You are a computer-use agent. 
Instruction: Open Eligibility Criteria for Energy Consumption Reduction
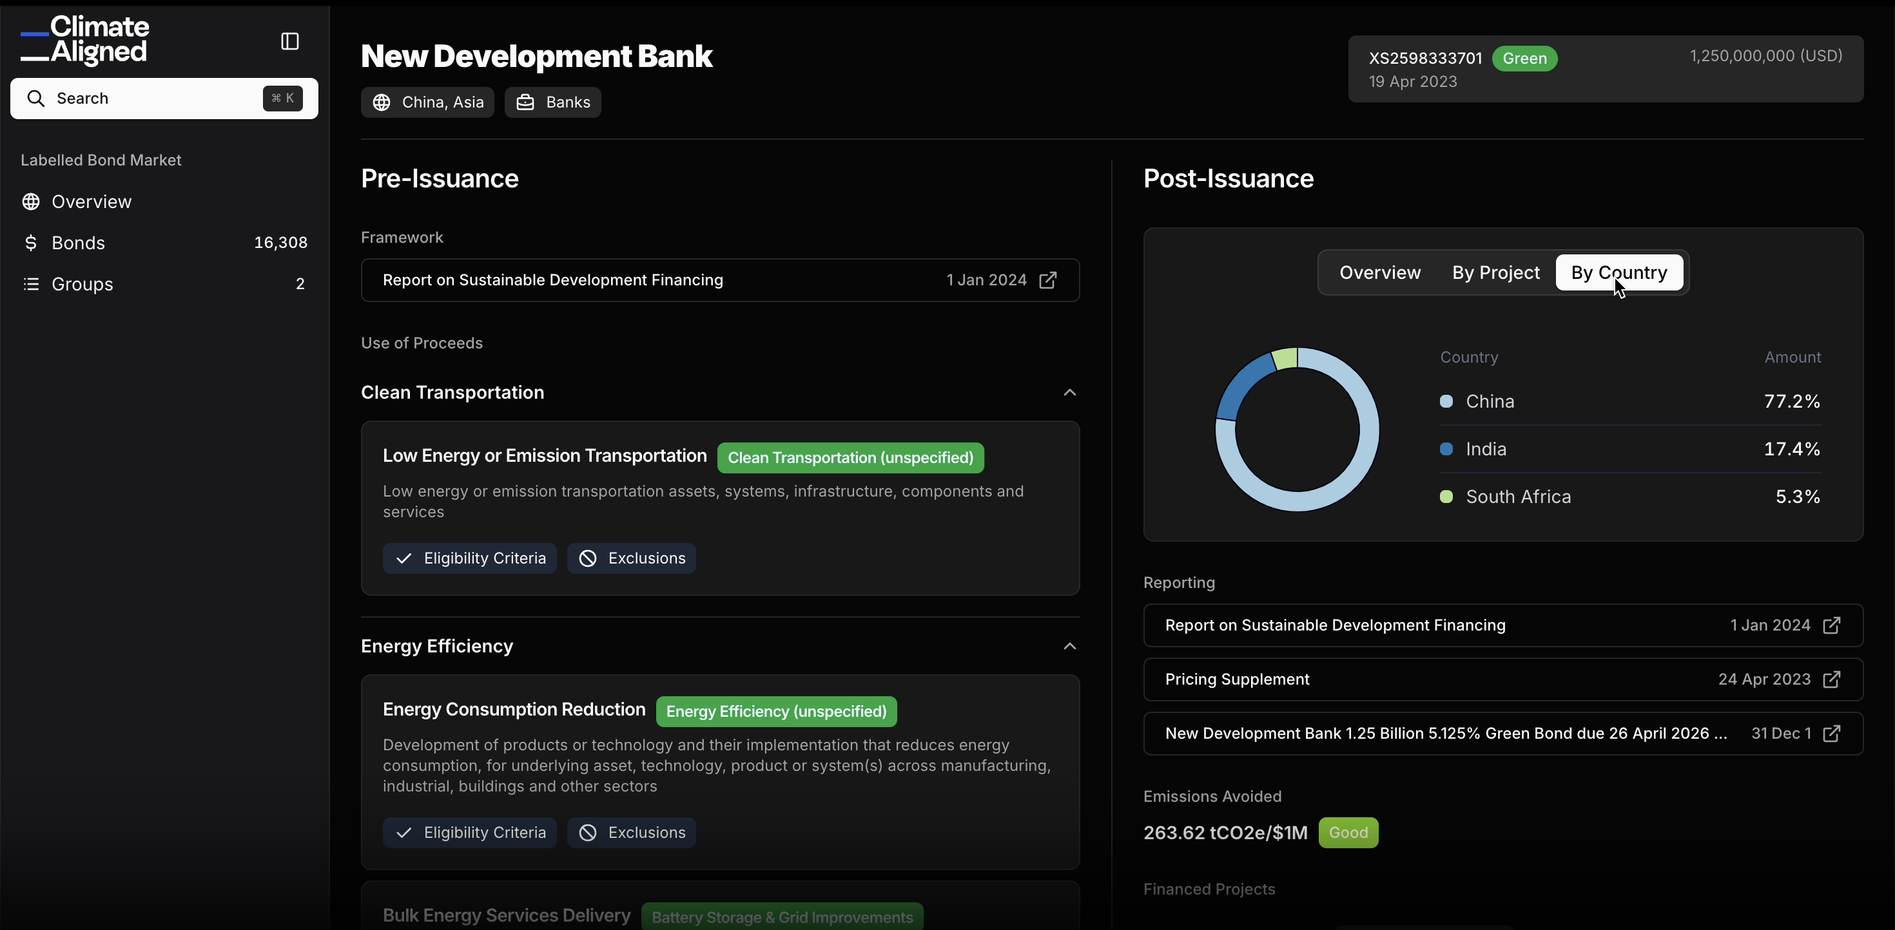(x=469, y=833)
